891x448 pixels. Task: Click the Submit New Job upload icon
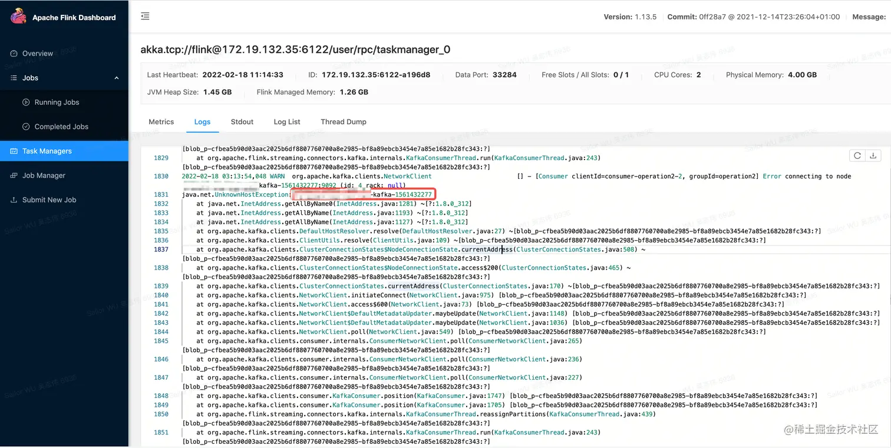coord(14,200)
